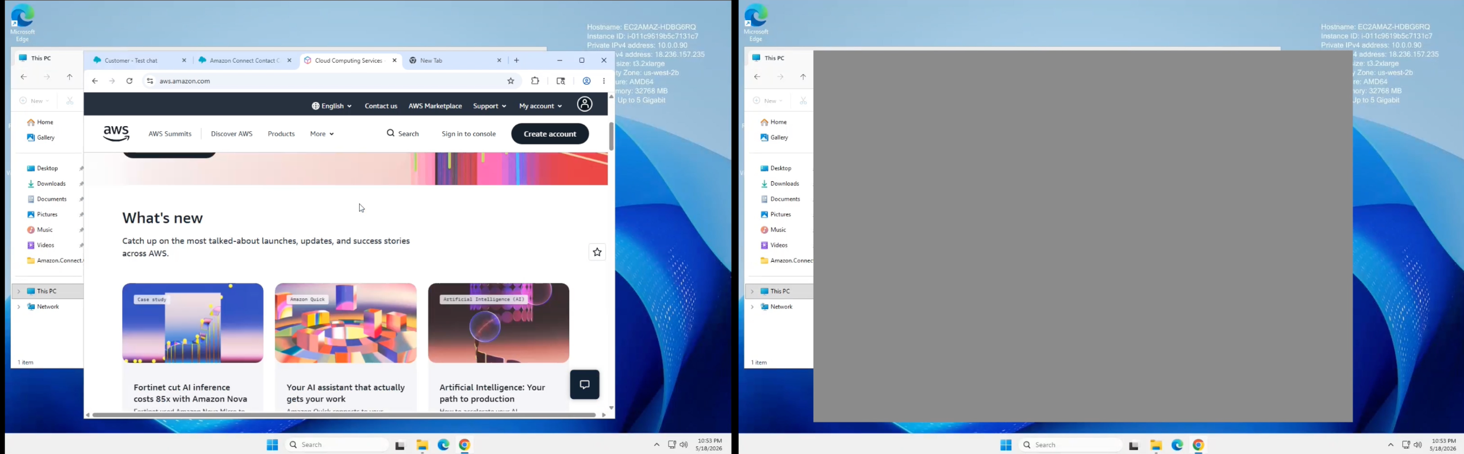1464x454 pixels.
Task: Close the Customer - Test chat tab
Action: click(184, 60)
